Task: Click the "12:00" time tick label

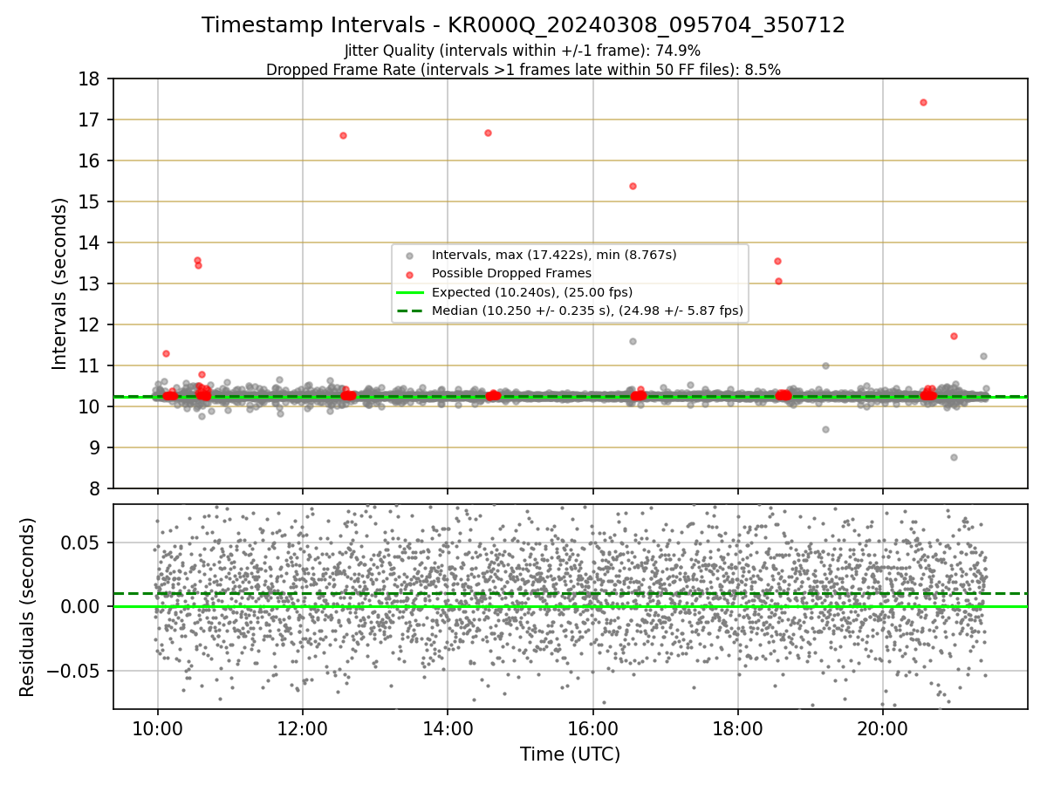Action: [x=303, y=728]
